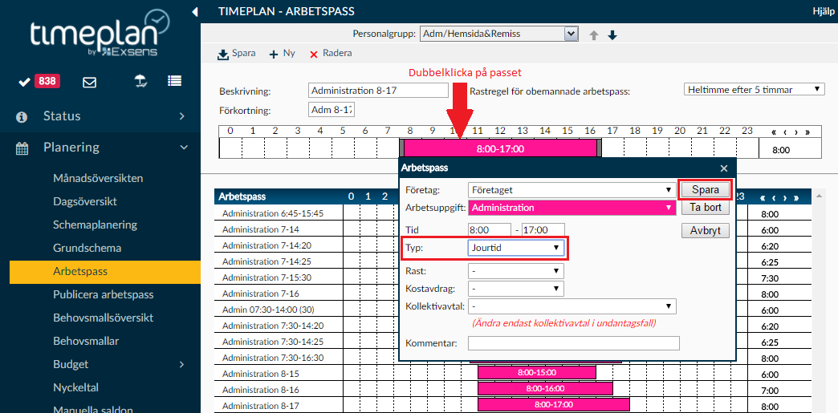Screen dimensions: 838x413
Task: Close the Arbetspass dialog
Action: coord(724,168)
